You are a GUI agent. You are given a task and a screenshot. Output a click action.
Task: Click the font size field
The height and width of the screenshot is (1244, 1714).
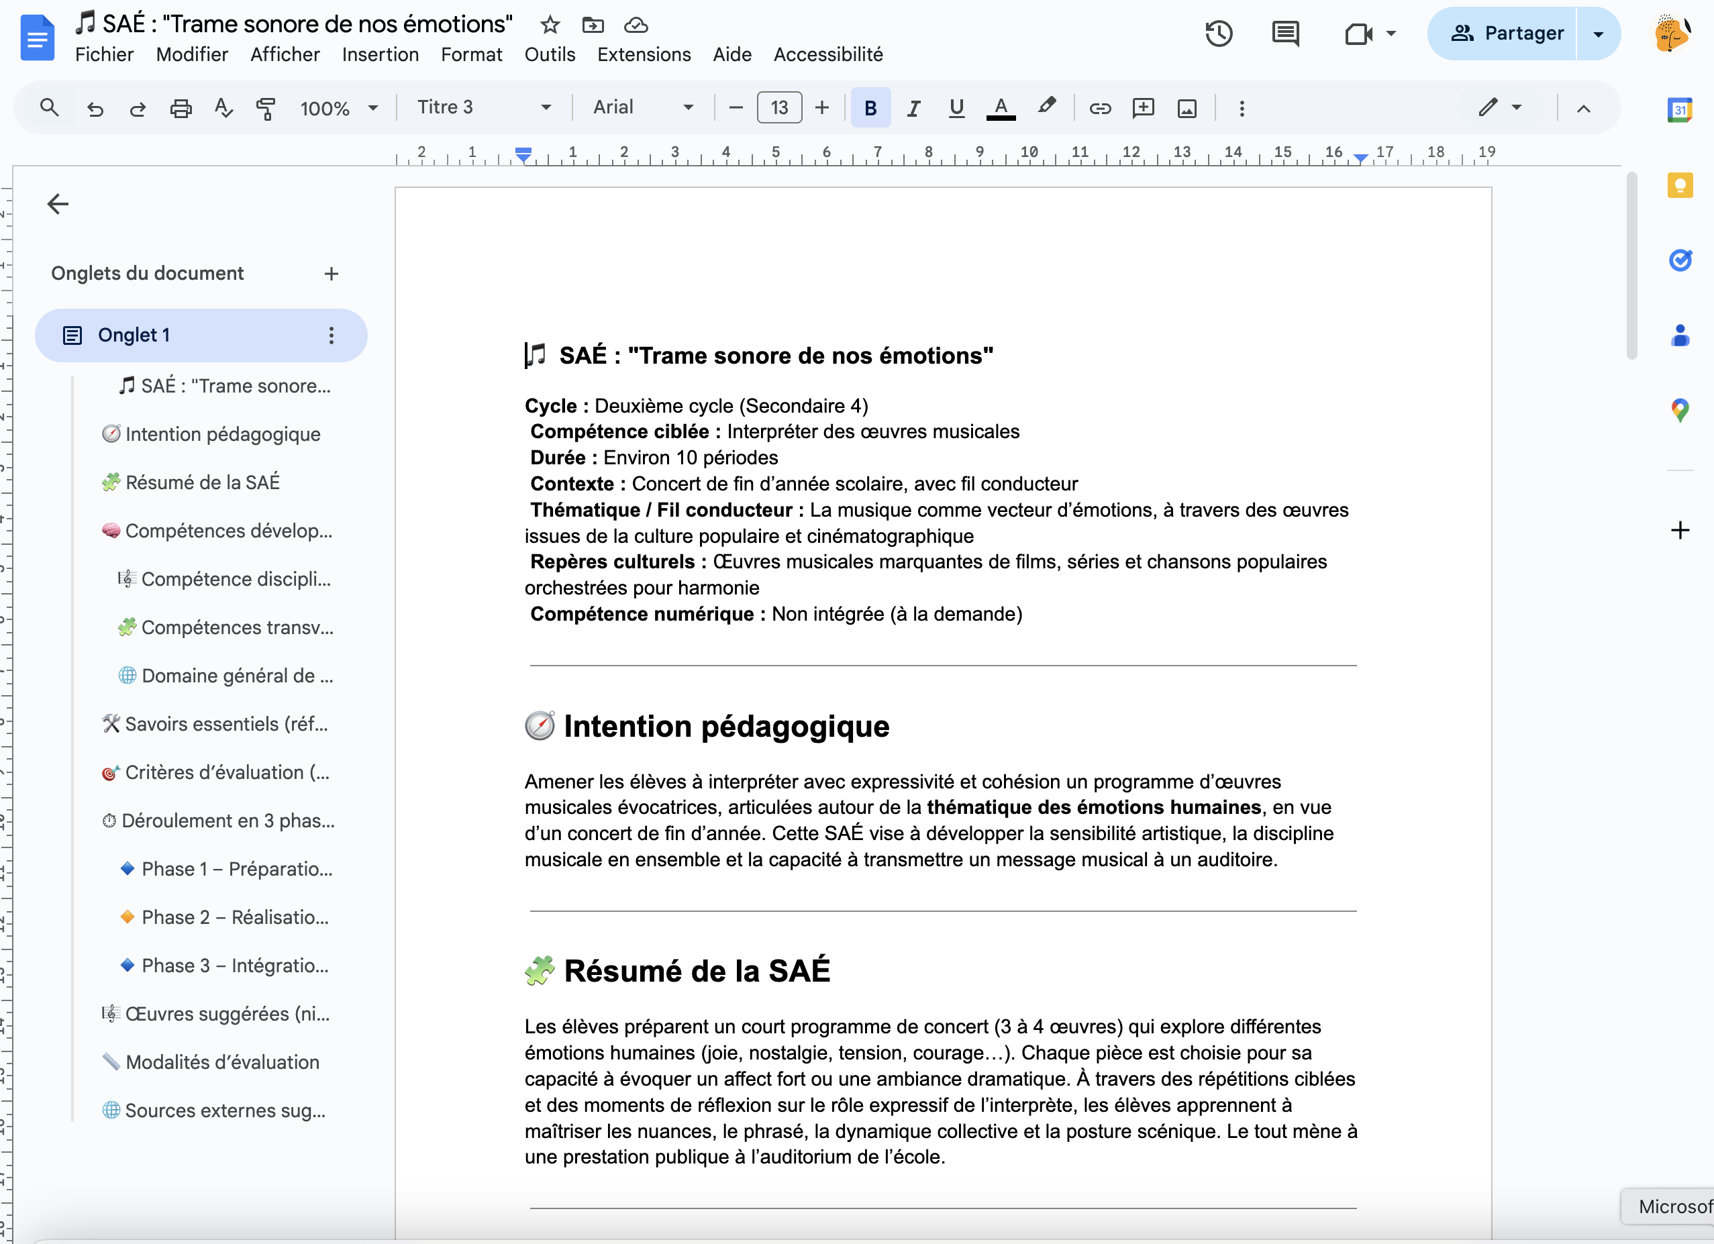pos(779,108)
